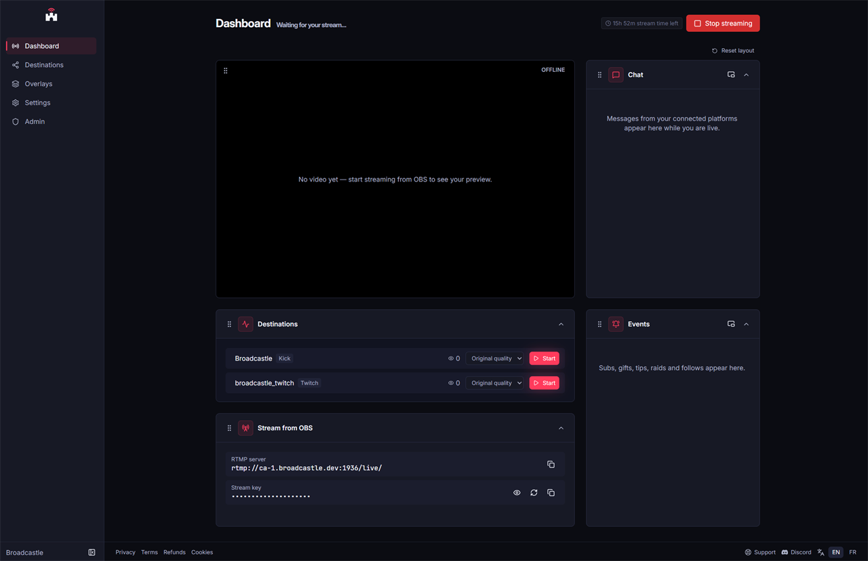The height and width of the screenshot is (561, 868).
Task: Grab the Chat panel drag handle
Action: point(599,75)
